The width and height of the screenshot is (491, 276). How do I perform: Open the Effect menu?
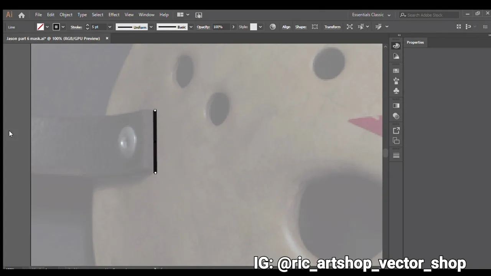coord(114,15)
